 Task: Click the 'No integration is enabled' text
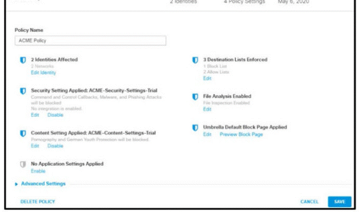pos(56,109)
